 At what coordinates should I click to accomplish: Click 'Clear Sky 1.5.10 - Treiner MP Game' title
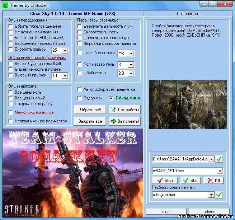73,14
